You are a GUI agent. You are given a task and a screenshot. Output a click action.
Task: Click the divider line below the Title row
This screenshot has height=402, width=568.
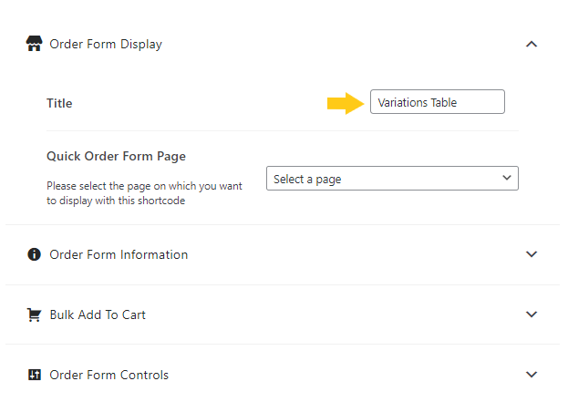283,130
